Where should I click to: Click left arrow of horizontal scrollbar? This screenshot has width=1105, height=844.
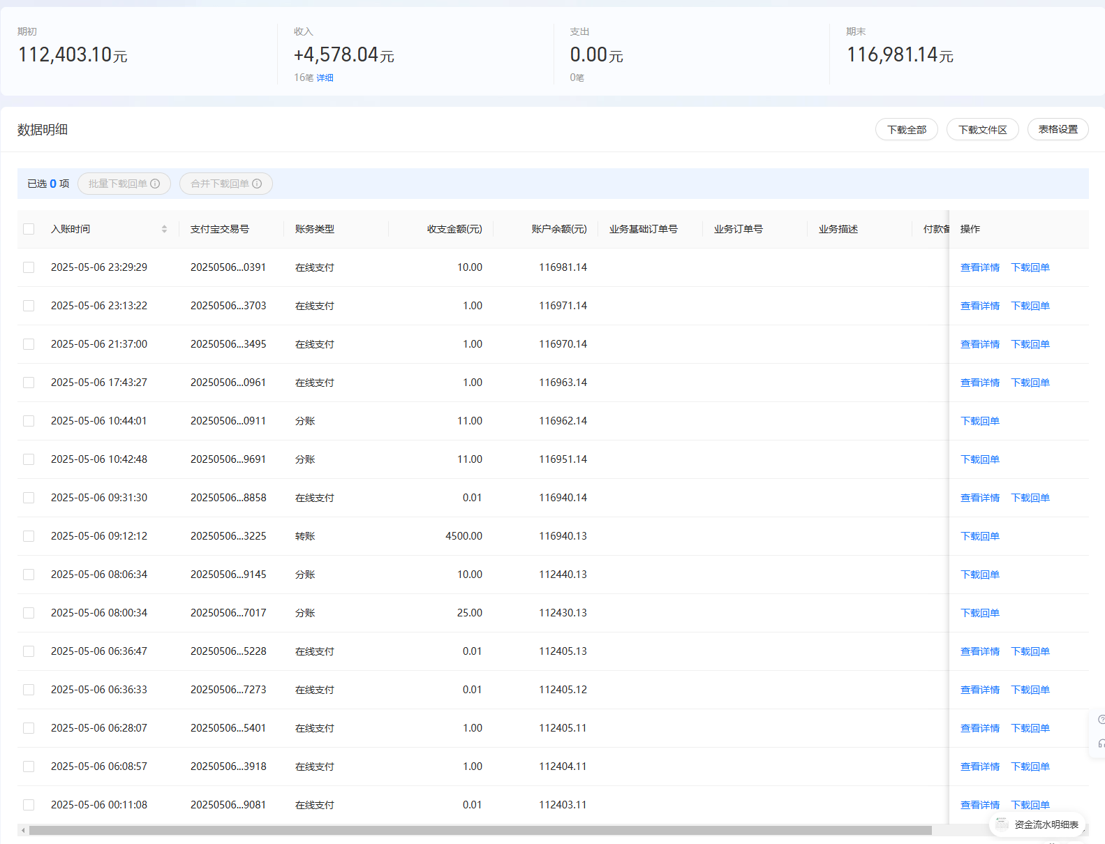pos(23,830)
